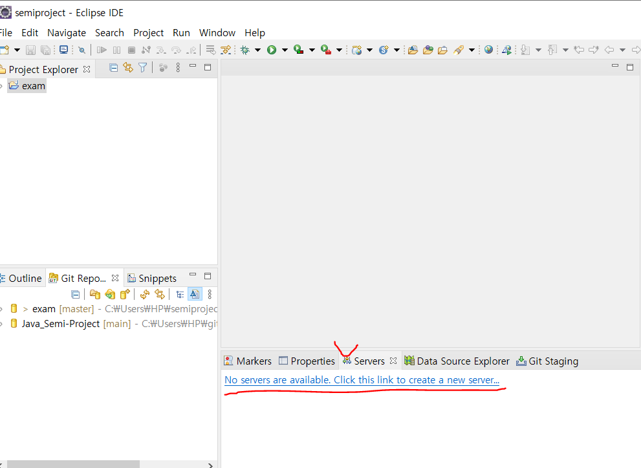Toggle hierarchical branch layout in Git Repositories
Viewport: 641px width, 468px height.
pyautogui.click(x=180, y=294)
